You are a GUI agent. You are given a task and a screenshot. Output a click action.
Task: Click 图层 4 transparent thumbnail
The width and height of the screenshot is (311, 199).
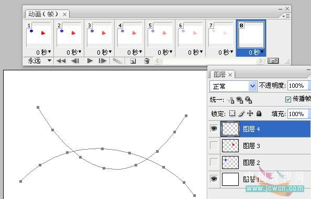pyautogui.click(x=230, y=129)
